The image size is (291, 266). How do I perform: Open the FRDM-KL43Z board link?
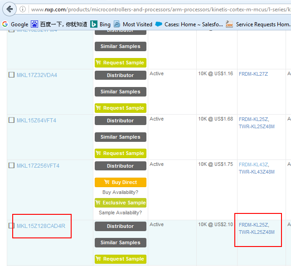point(253,164)
